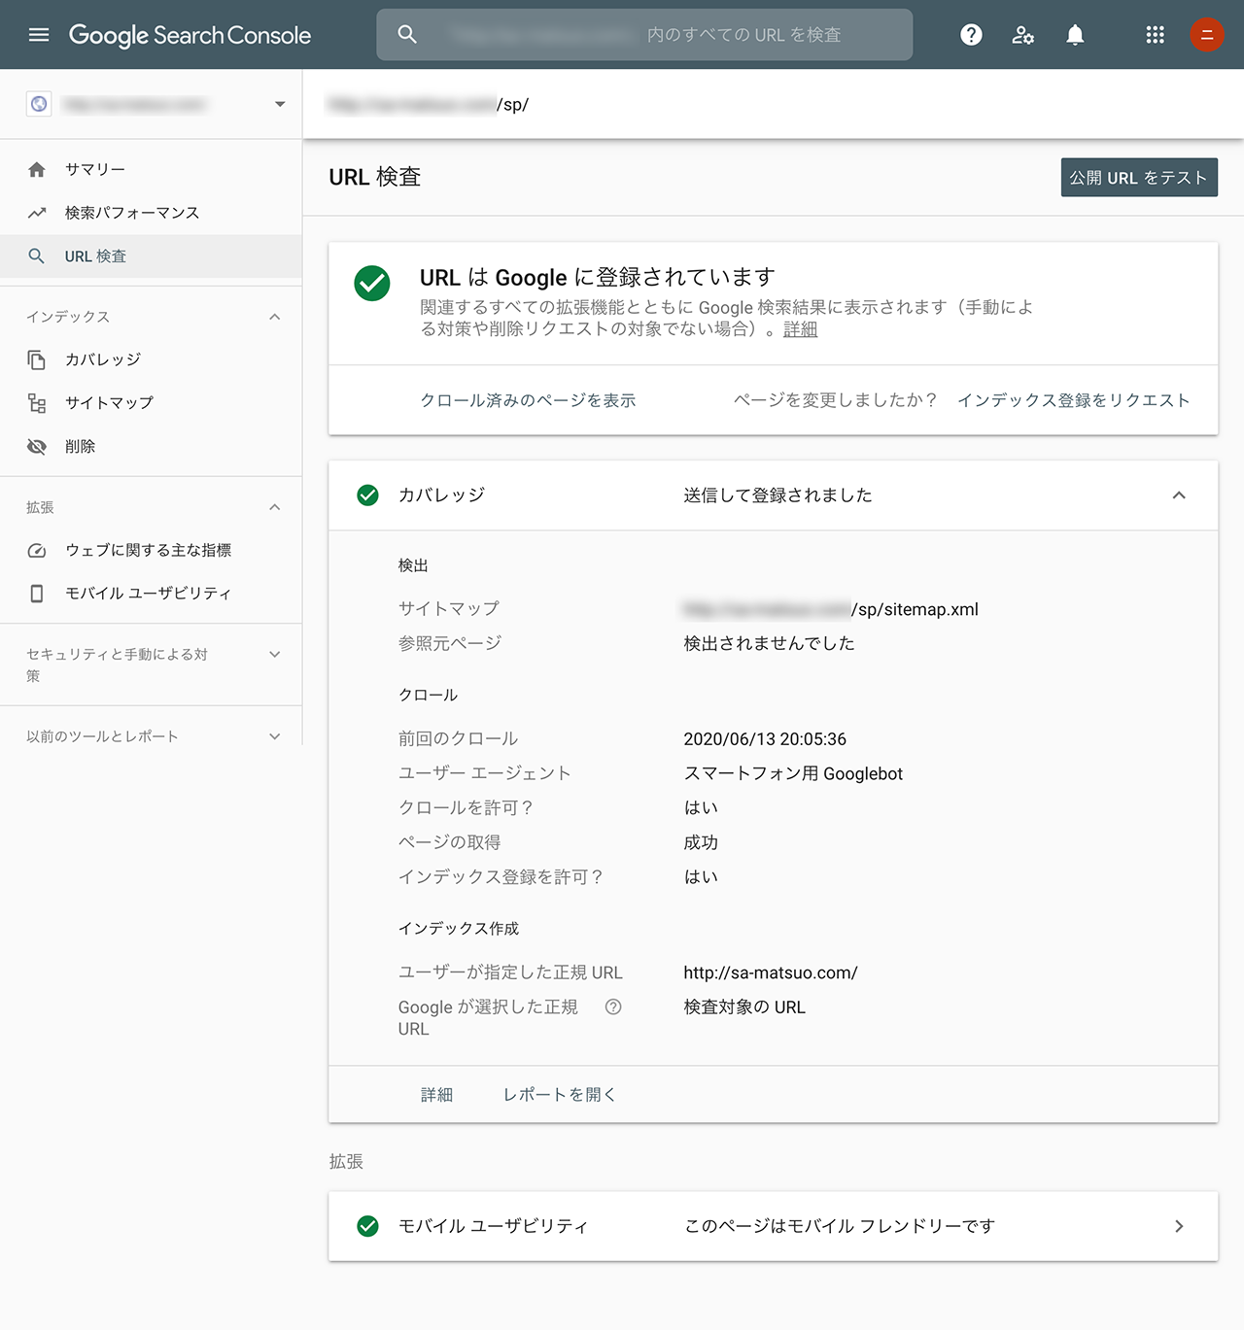The image size is (1244, 1330).
Task: Click the sitemap tree icon beside サイトマップ
Action: pos(37,403)
